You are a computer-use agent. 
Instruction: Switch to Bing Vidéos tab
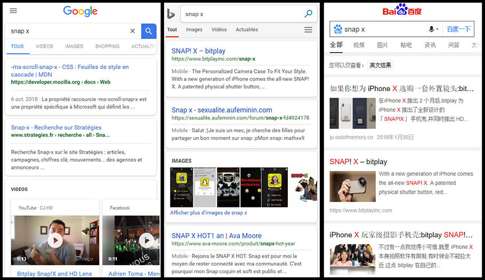pyautogui.click(x=219, y=30)
